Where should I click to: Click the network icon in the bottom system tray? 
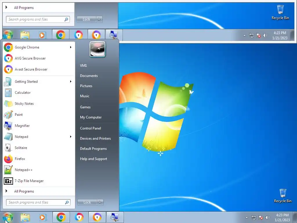[253, 217]
